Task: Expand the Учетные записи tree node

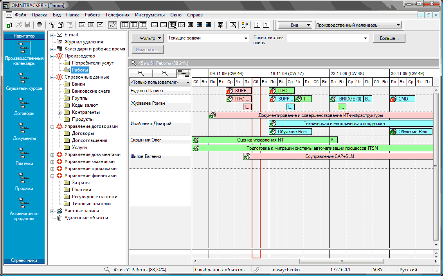Action: pyautogui.click(x=52, y=211)
